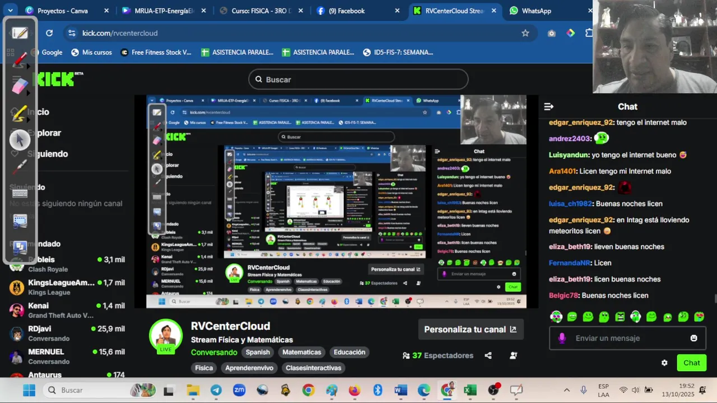Open the Windows Start menu
Screen dimensions: 717x403
29,390
